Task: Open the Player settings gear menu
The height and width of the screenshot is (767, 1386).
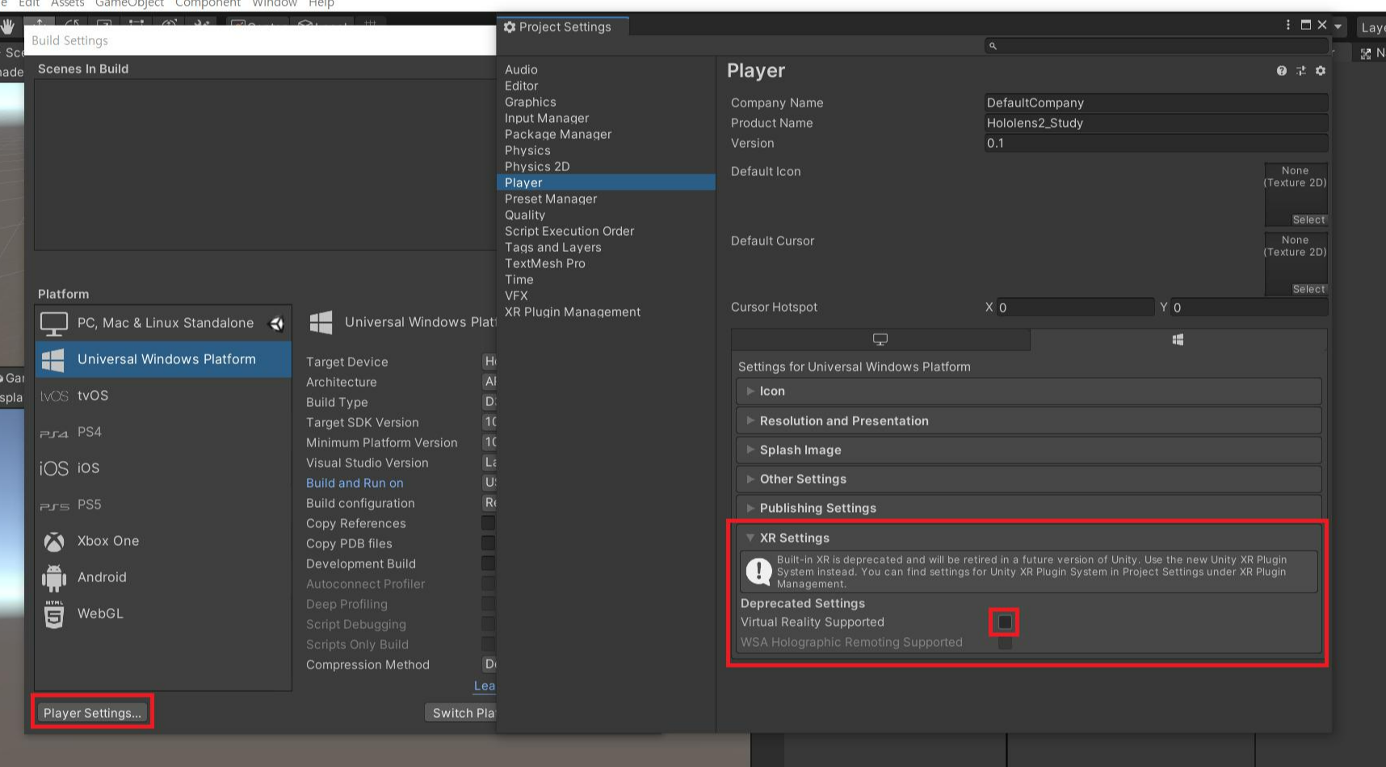Action: 1321,71
